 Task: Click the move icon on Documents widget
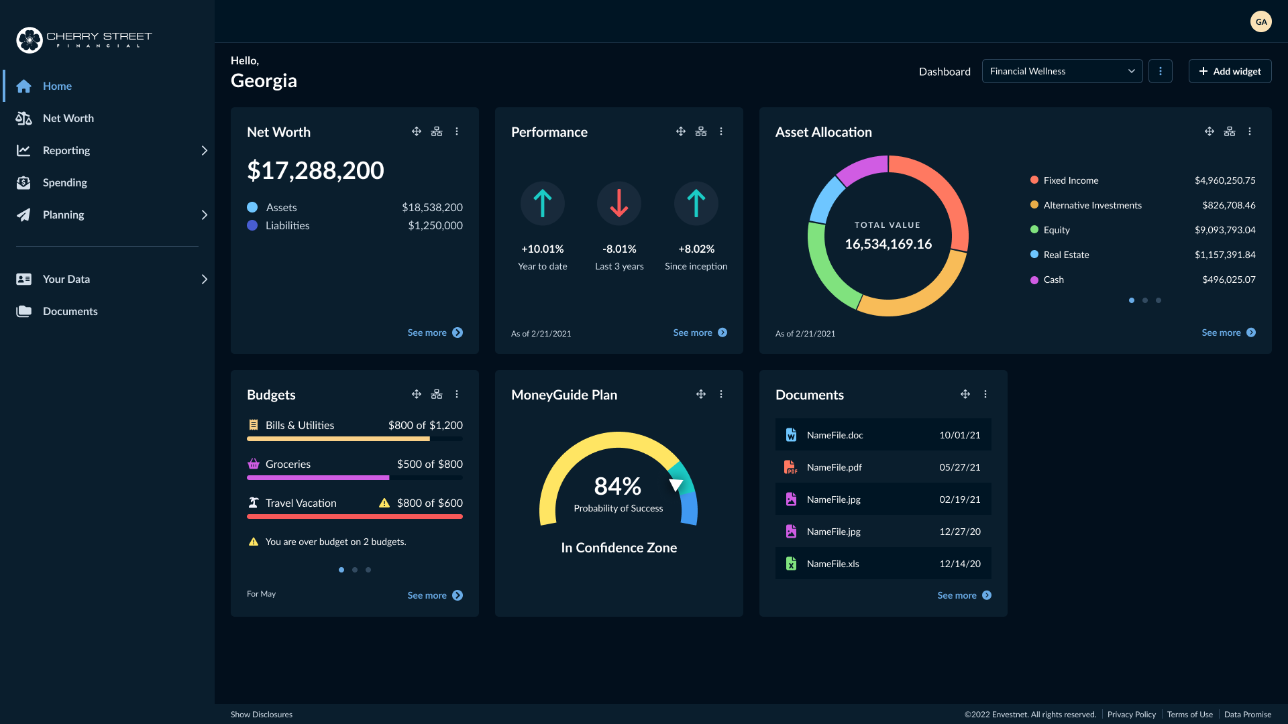click(x=965, y=394)
